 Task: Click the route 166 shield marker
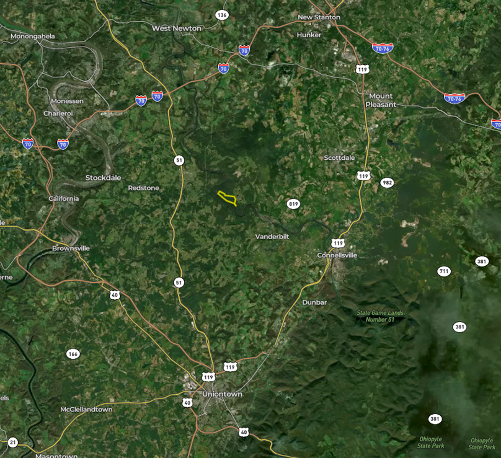click(73, 354)
